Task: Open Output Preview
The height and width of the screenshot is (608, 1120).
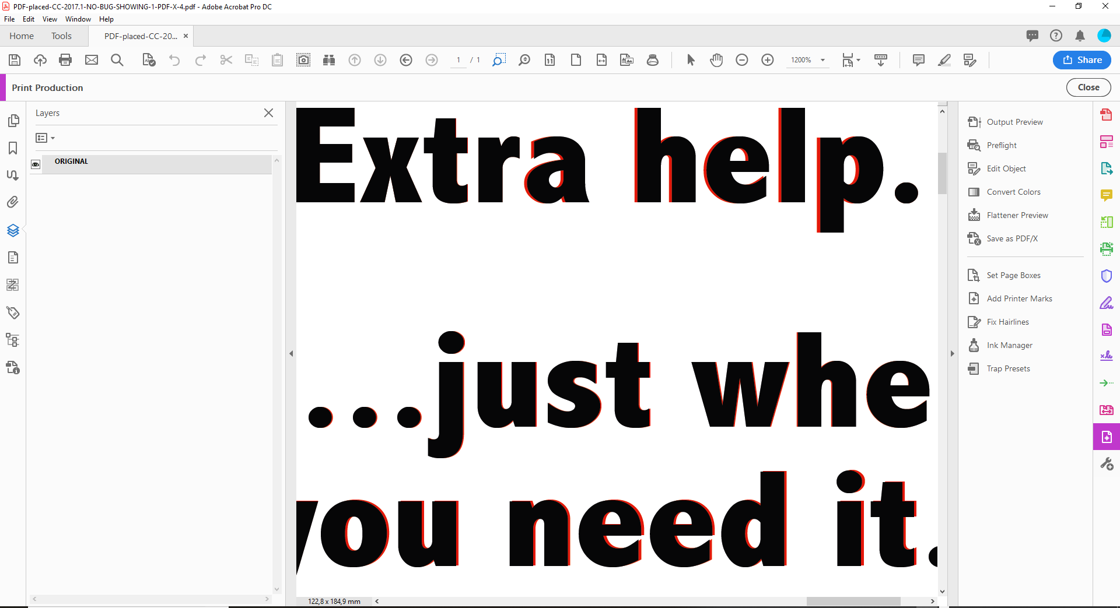Action: coord(1014,122)
